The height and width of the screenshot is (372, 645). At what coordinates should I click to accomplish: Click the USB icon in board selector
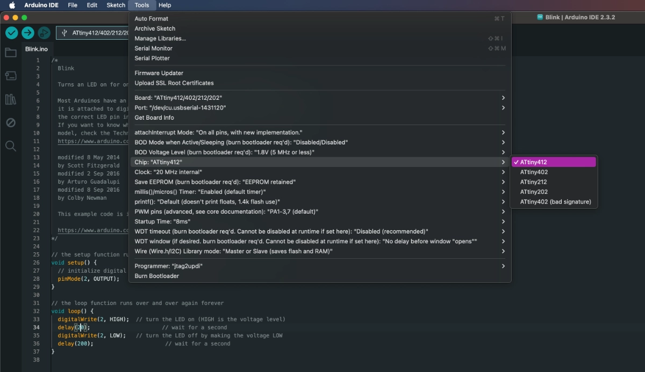(x=64, y=33)
